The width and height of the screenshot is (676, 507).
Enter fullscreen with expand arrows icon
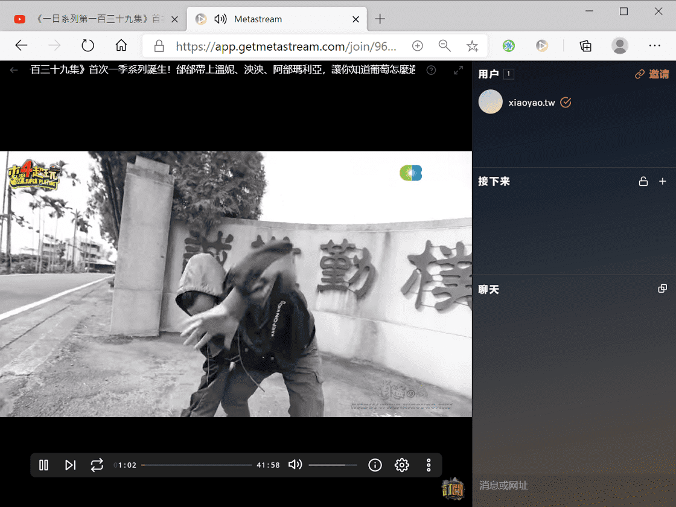coord(458,70)
